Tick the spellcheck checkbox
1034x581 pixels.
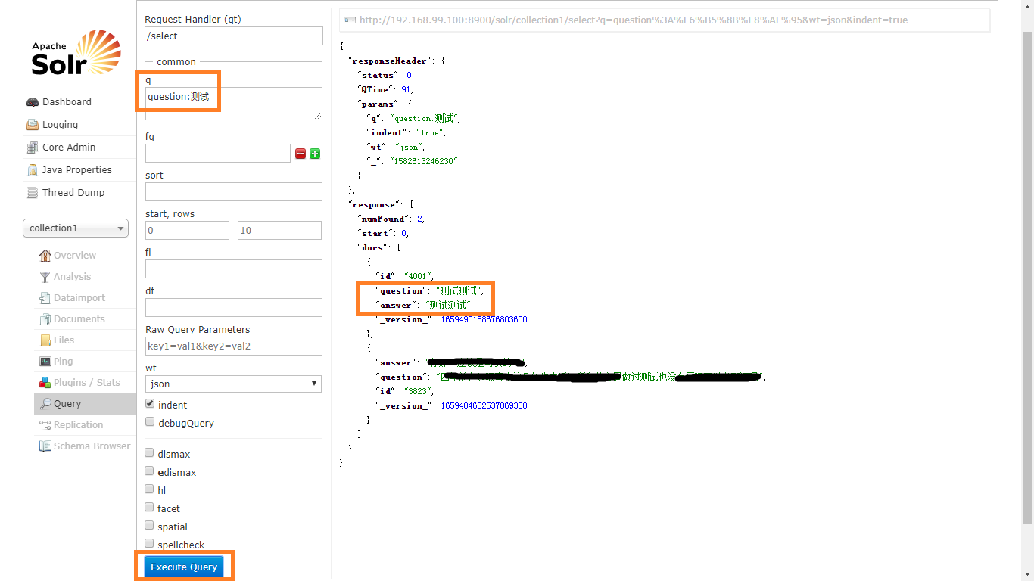[150, 544]
